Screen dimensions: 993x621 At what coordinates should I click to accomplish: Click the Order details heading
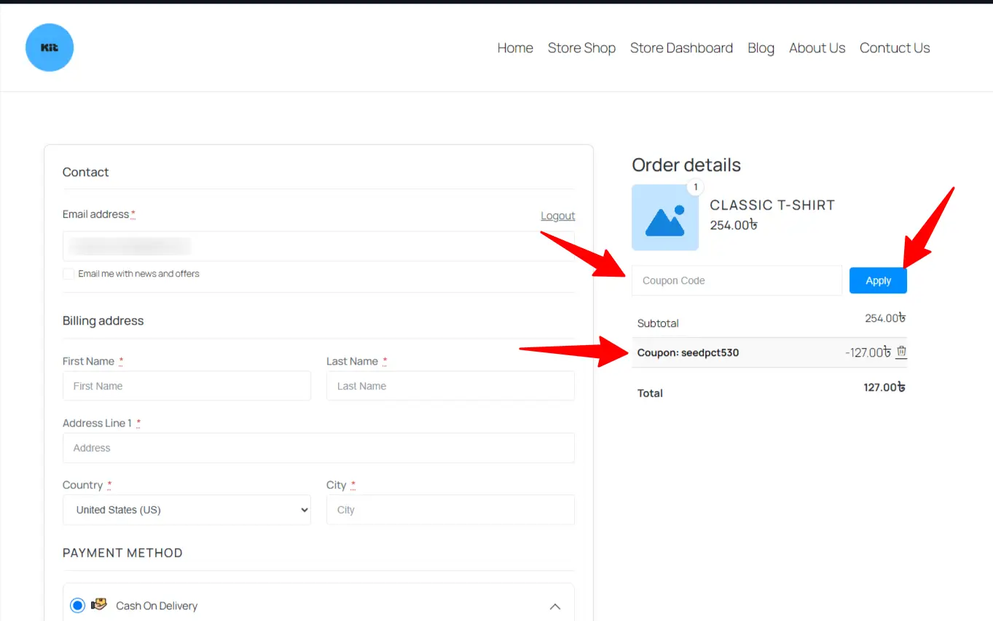(x=686, y=165)
